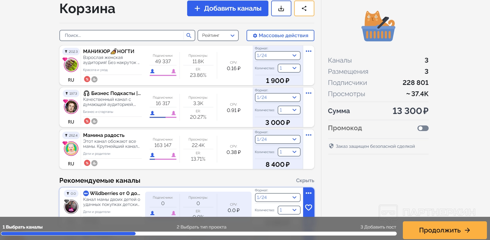Click the 1 900 ₽ price for МАНИКЮР НОГТИ
The image size is (490, 240).
(278, 81)
